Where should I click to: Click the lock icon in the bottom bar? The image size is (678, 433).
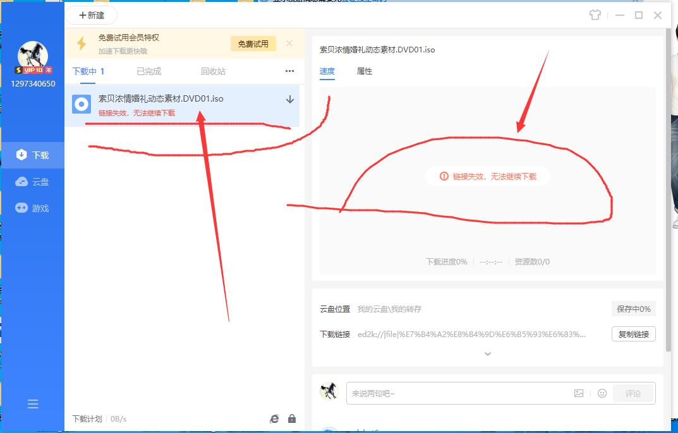click(291, 418)
